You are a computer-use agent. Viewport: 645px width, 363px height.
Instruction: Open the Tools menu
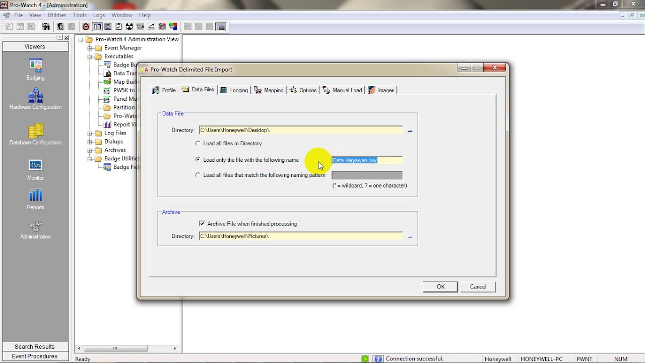80,15
